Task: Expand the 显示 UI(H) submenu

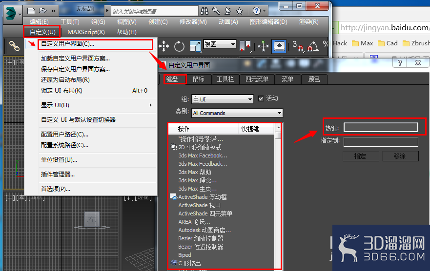Action: pyautogui.click(x=91, y=105)
